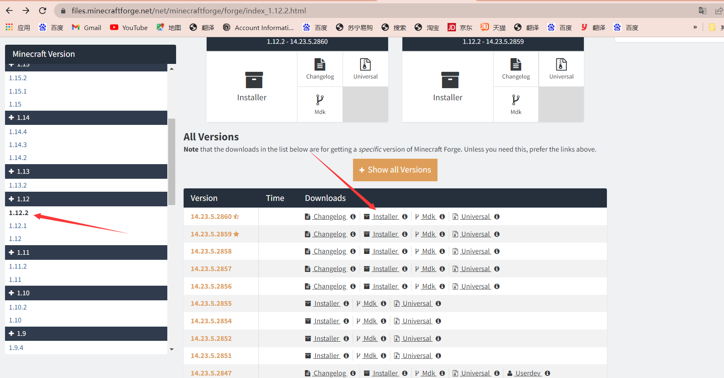The height and width of the screenshot is (378, 724).
Task: Click info icon after Universal in 14.23.5.2857 row
Action: [x=497, y=269]
